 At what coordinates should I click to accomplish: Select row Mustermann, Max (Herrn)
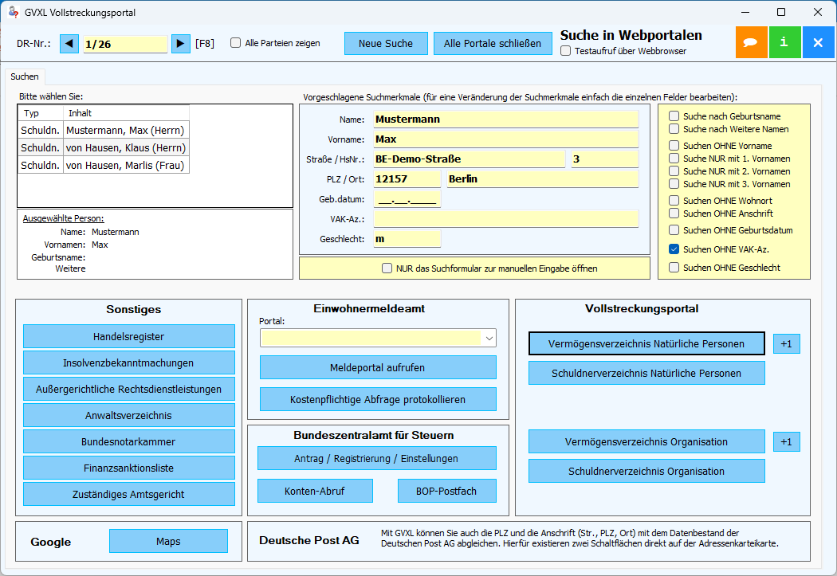104,130
